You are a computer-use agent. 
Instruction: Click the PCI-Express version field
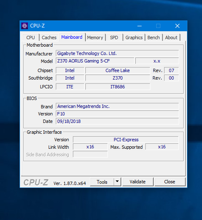pyautogui.click(x=126, y=140)
